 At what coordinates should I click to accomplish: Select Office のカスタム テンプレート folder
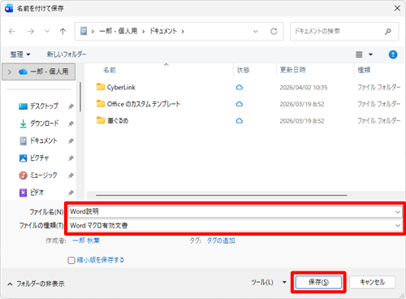(138, 104)
